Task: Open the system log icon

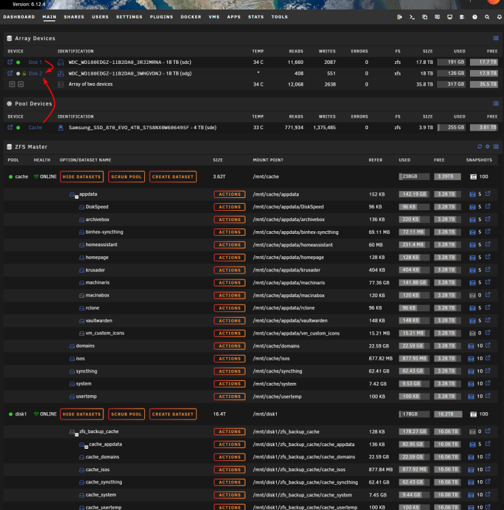Action: click(x=462, y=17)
